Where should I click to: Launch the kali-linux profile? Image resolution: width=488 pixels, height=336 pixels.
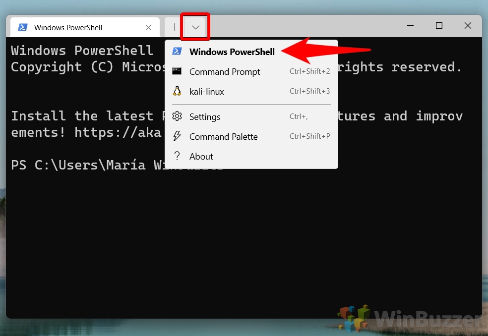tap(251, 92)
